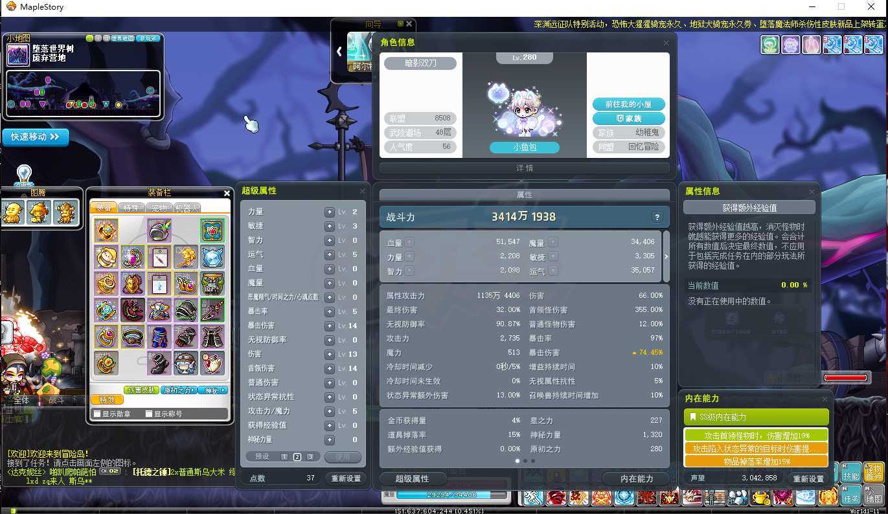The height and width of the screenshot is (514, 888).
Task: Click the Quick Move (快速移动) button
Action: (35, 137)
